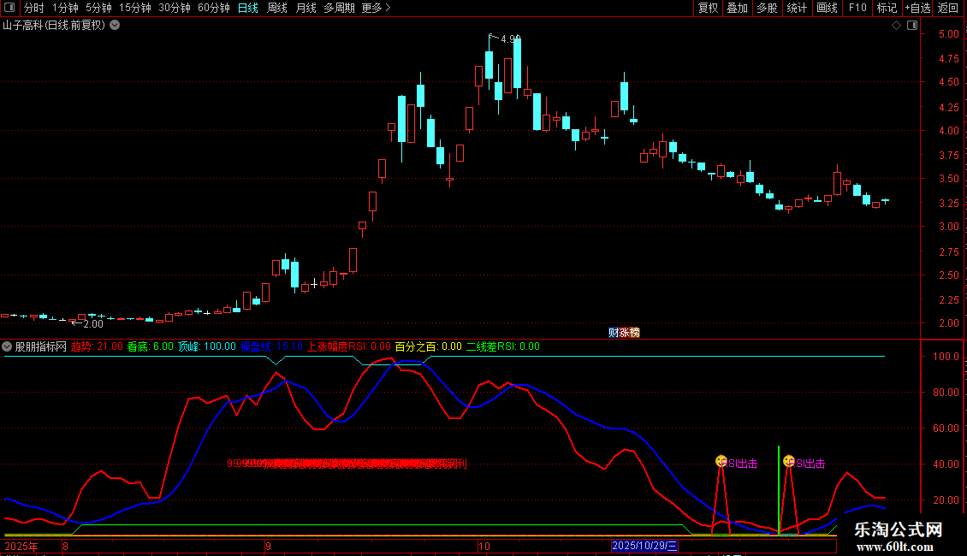This screenshot has height=556, width=967.
Task: Open the 多周期 multi-period view
Action: tap(339, 8)
